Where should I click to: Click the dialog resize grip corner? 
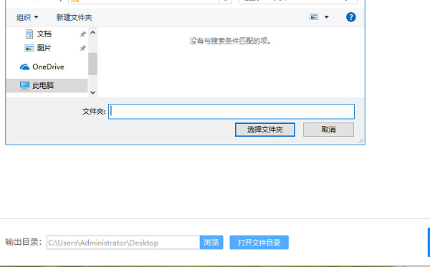pos(361,141)
